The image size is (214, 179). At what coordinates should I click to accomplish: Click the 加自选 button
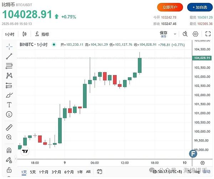click(199, 7)
